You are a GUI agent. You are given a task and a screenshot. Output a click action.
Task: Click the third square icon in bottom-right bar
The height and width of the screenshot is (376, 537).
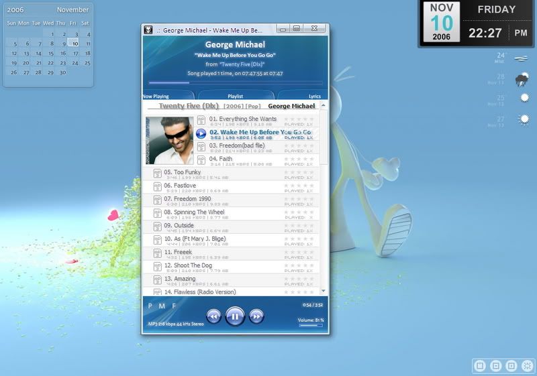click(x=511, y=366)
